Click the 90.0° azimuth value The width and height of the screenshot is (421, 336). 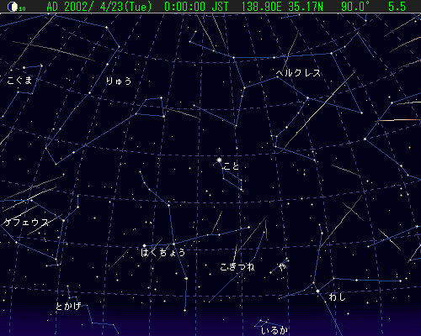point(355,7)
